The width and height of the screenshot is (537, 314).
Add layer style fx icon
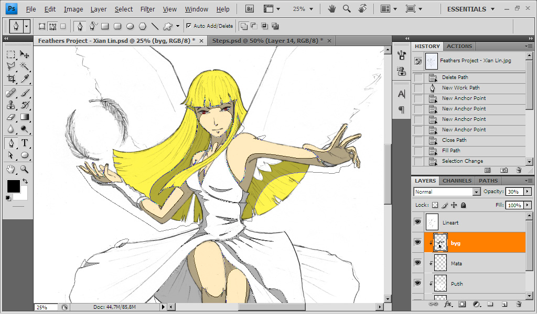tap(448, 304)
